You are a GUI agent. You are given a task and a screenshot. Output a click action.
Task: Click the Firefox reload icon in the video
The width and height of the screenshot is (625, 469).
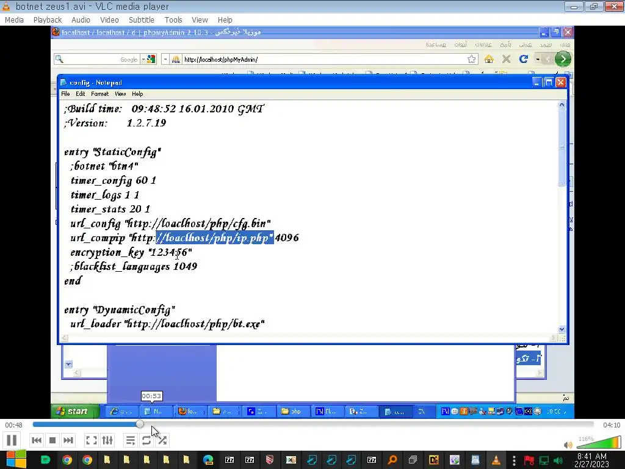(523, 59)
